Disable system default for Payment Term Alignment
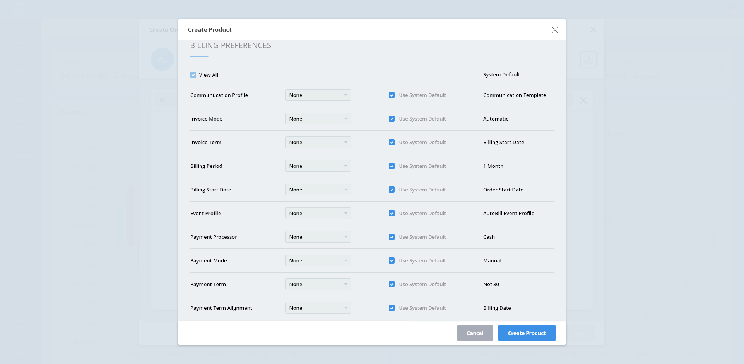The width and height of the screenshot is (744, 364). click(x=392, y=308)
